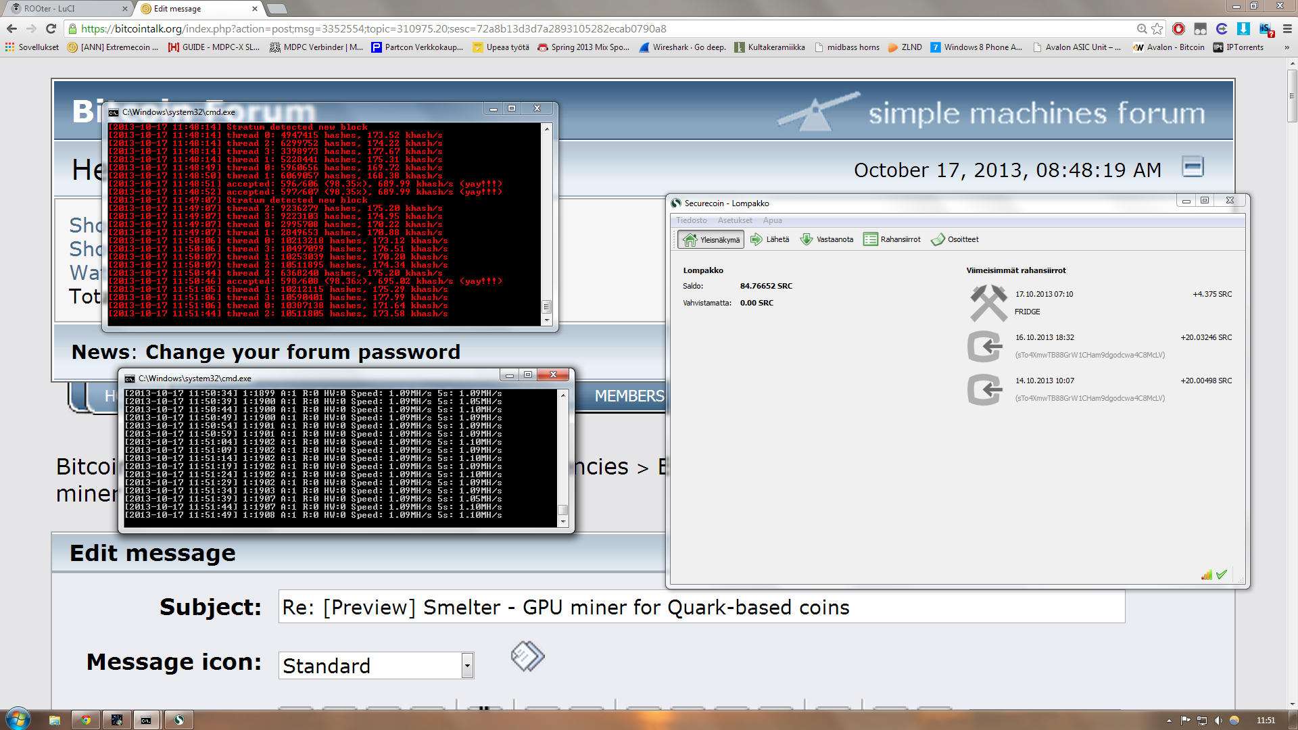
Task: Open the MEMBERS forum menu tab
Action: [629, 396]
